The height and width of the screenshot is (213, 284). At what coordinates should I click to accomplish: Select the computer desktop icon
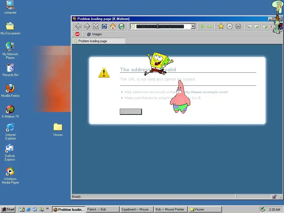click(x=10, y=7)
